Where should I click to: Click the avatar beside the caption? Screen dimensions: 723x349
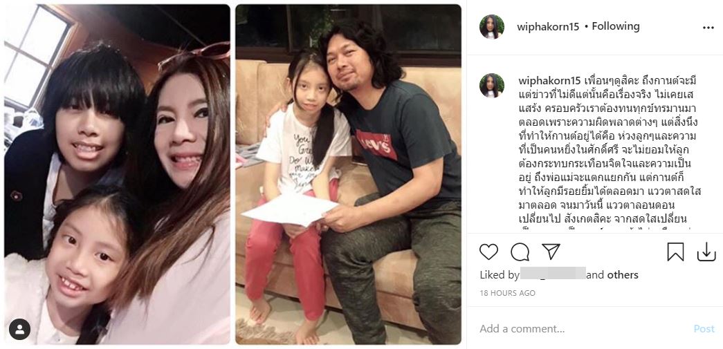(x=491, y=85)
